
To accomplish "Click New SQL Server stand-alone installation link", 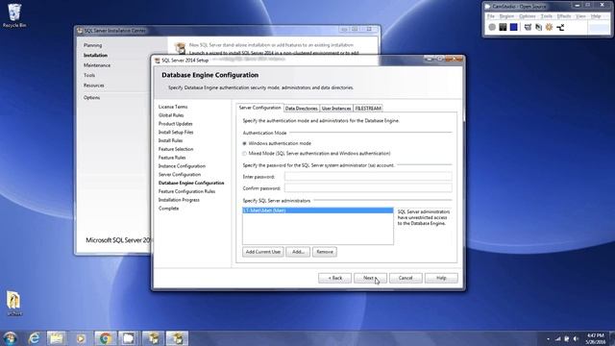I will (271, 45).
